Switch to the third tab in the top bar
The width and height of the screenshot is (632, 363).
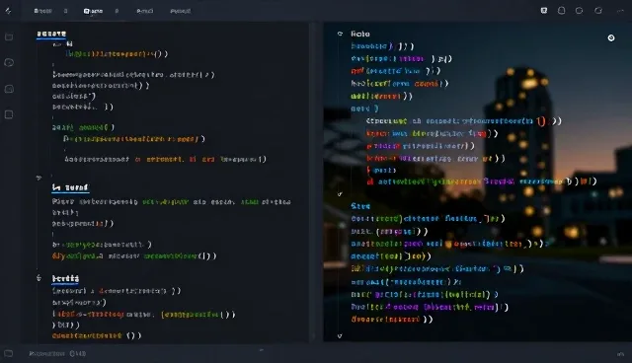coord(145,11)
